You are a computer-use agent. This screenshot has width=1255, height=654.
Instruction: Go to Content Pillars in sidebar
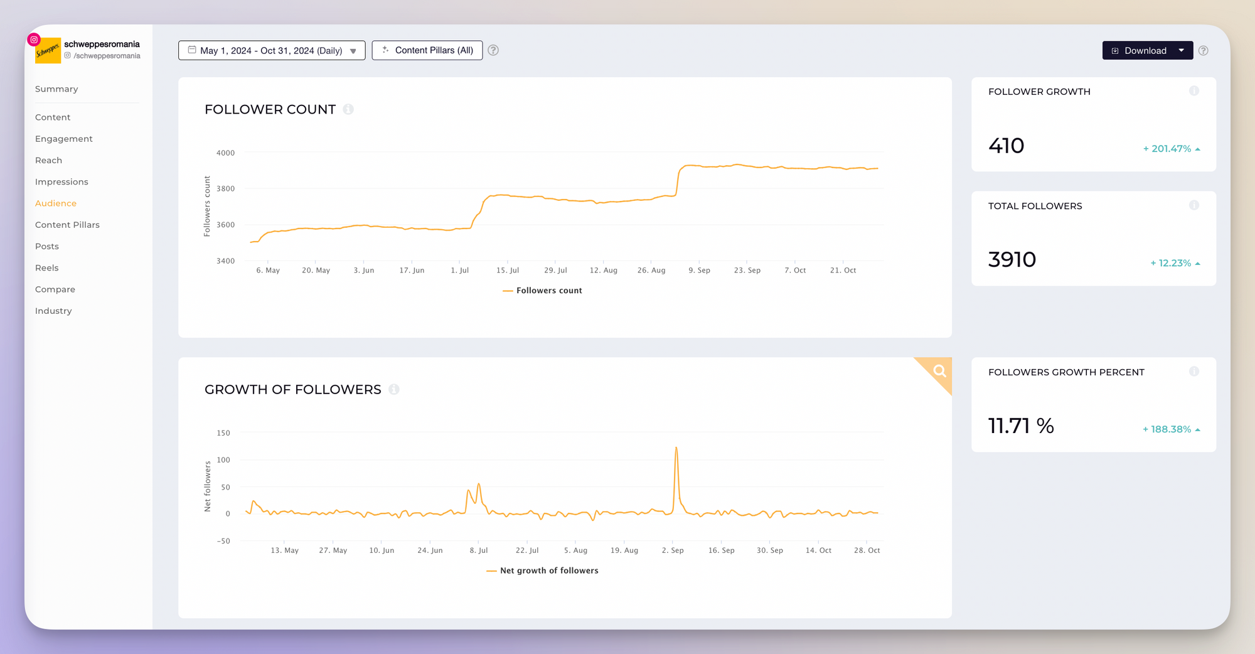pos(67,225)
